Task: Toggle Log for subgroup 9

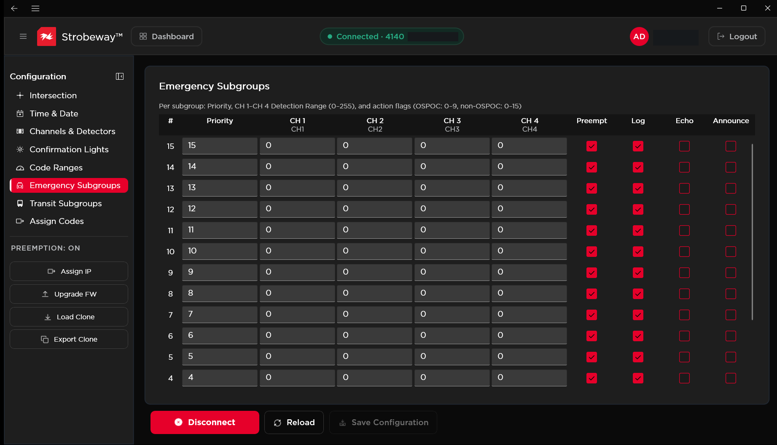Action: [x=638, y=272]
